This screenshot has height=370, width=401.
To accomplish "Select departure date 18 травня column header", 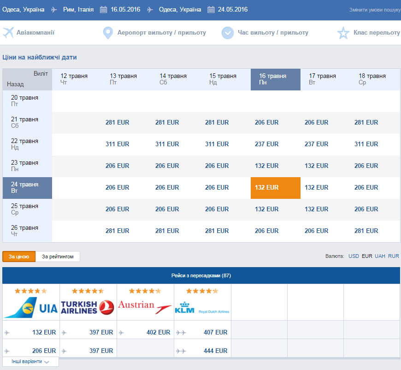I will pyautogui.click(x=376, y=79).
